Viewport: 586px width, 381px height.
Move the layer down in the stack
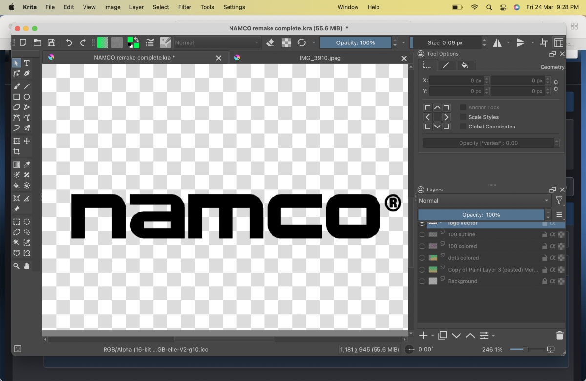point(456,336)
